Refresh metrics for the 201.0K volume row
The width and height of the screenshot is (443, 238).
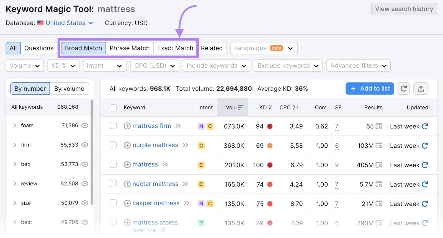[x=425, y=165]
